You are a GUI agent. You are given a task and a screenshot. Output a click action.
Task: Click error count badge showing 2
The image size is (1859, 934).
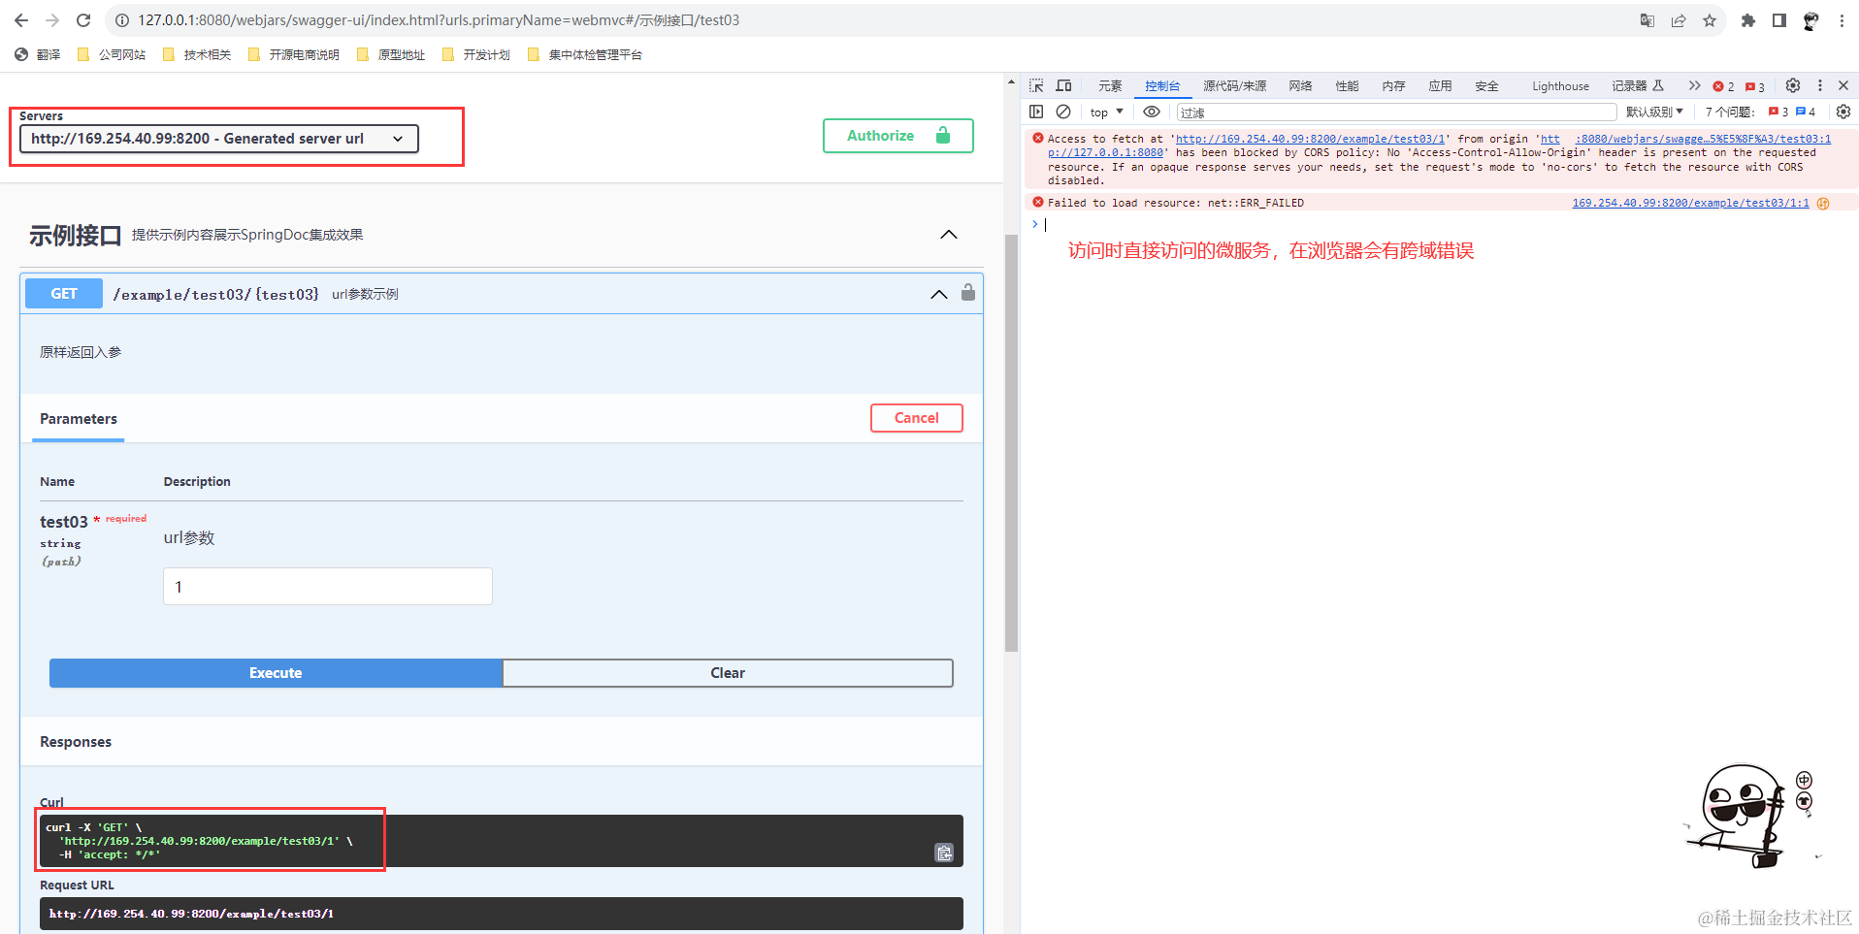point(1724,86)
